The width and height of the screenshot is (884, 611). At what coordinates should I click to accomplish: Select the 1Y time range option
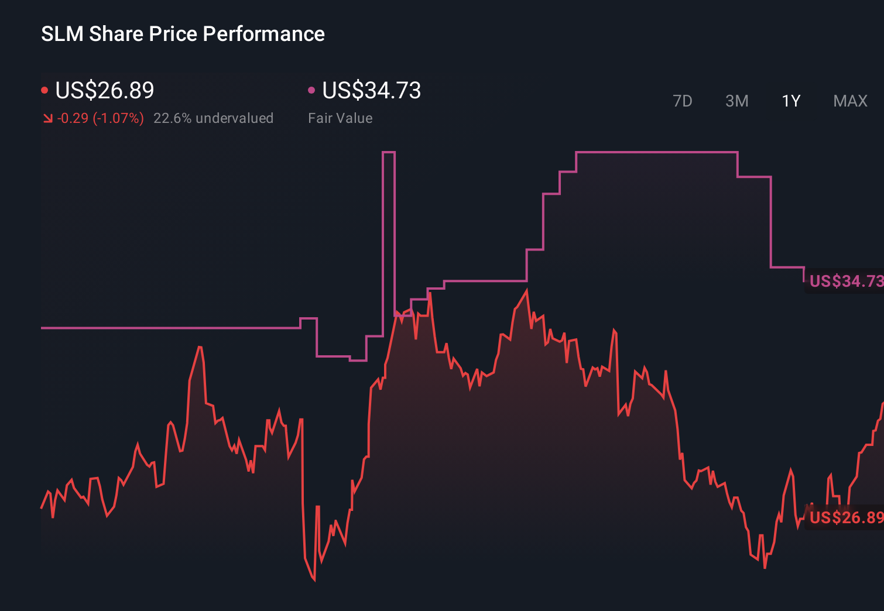pos(790,101)
